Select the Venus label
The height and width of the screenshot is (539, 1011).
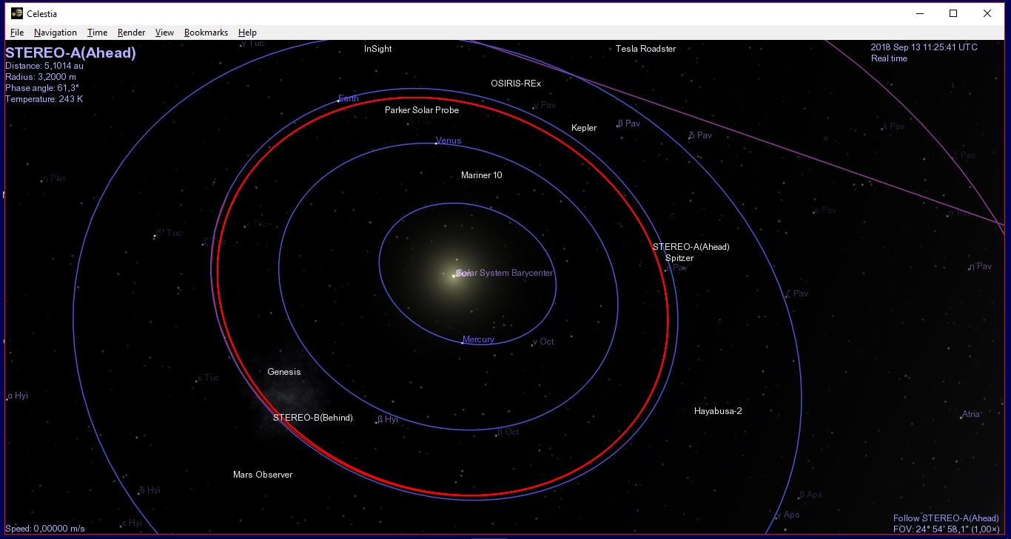[449, 140]
